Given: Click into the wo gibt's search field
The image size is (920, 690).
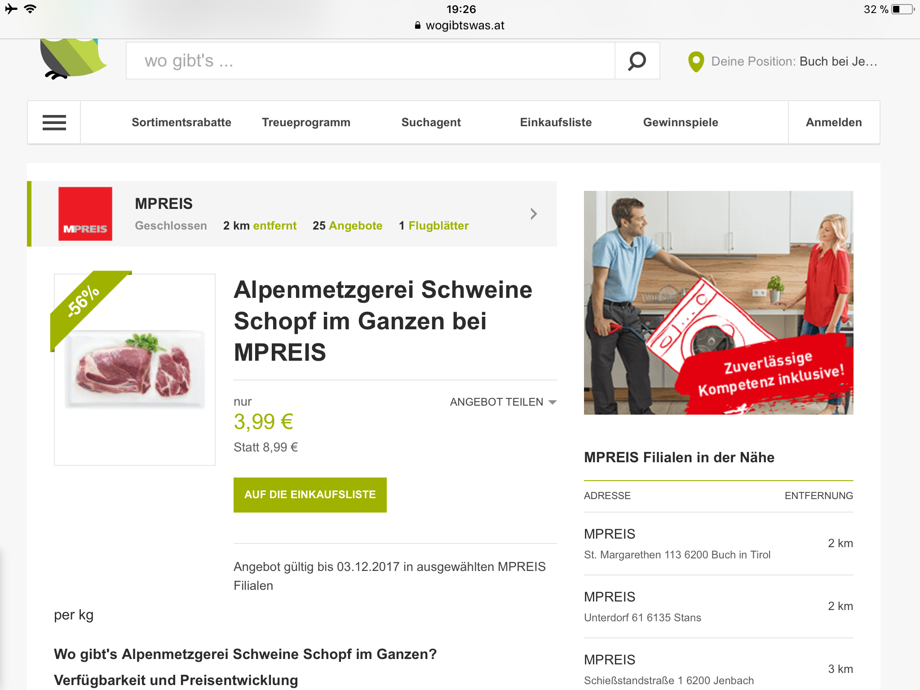Looking at the screenshot, I should (x=370, y=61).
